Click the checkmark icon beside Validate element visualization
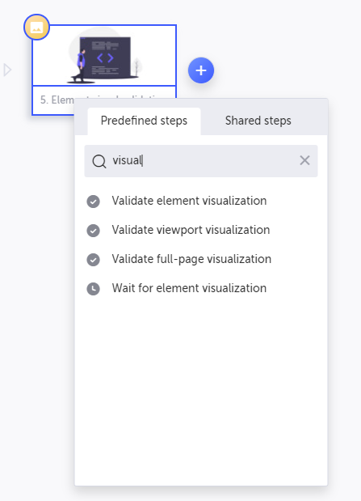This screenshot has height=501, width=361. point(93,202)
